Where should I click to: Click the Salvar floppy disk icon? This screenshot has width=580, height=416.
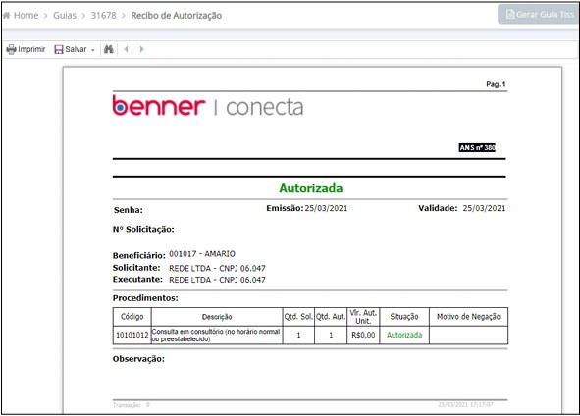point(59,49)
